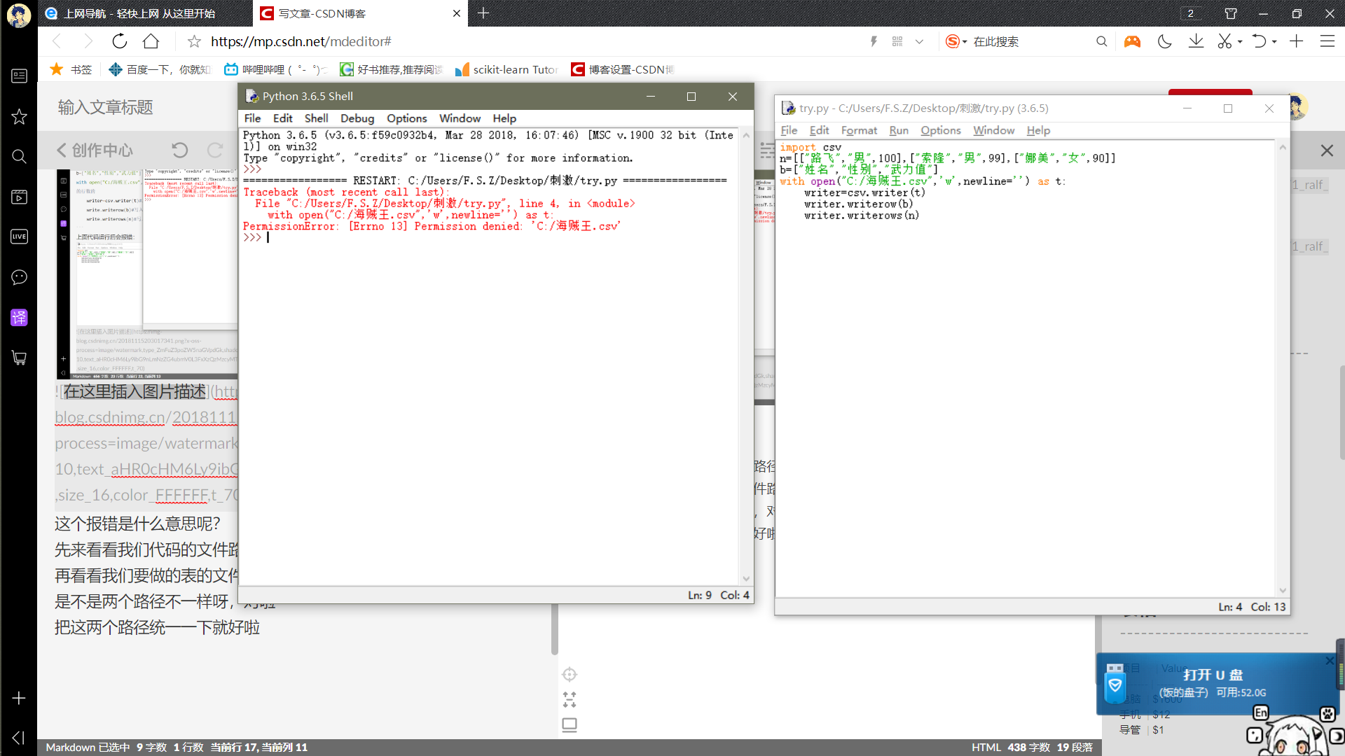This screenshot has height=756, width=1345.
Task: Open the download manager icon
Action: tap(1196, 41)
